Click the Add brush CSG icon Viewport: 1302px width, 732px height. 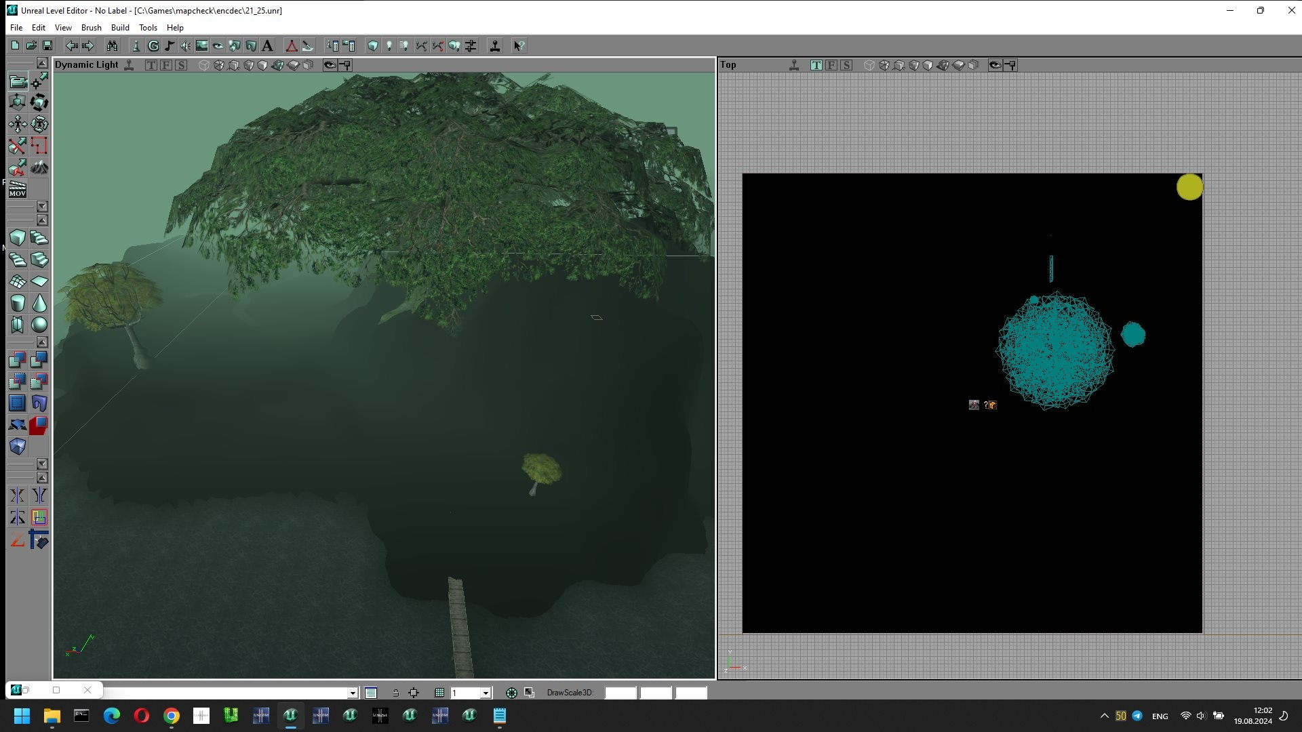click(18, 359)
